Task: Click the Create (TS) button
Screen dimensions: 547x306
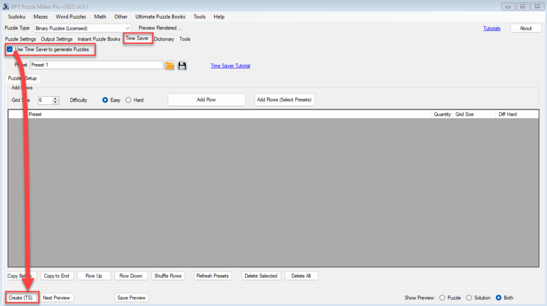Action: click(21, 297)
